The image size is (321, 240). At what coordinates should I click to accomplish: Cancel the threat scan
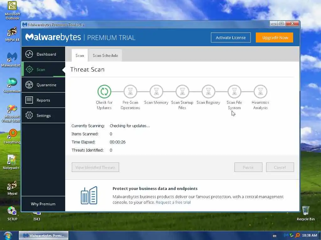click(280, 167)
